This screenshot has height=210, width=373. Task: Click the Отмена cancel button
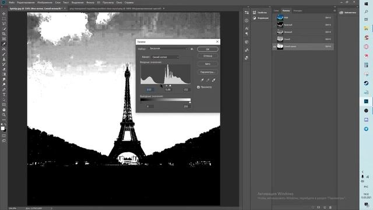(x=207, y=56)
